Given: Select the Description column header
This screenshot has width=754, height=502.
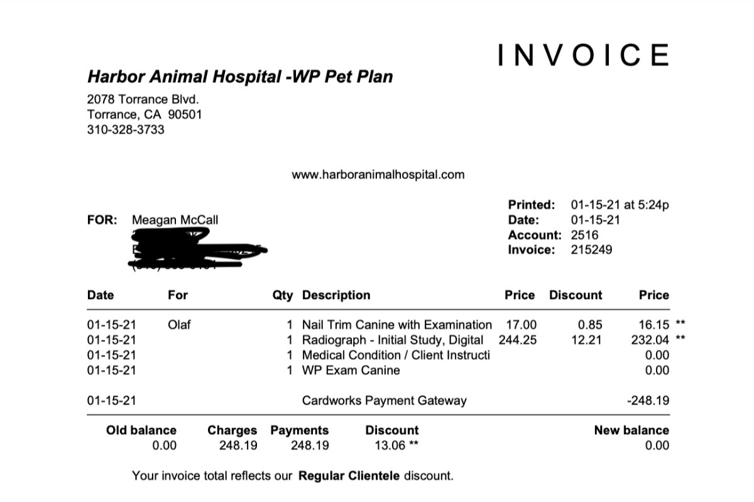Looking at the screenshot, I should pyautogui.click(x=336, y=295).
